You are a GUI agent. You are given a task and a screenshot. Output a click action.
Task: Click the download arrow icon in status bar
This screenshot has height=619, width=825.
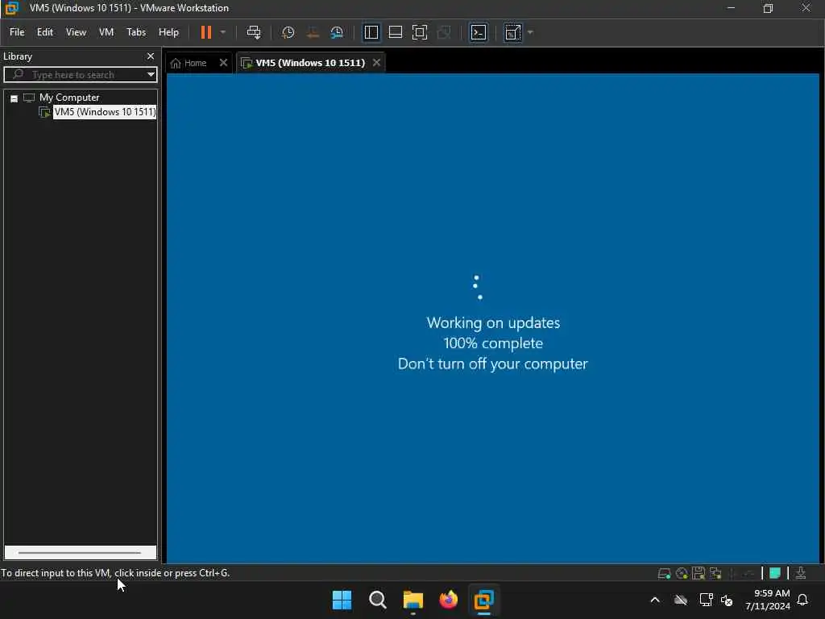point(801,573)
